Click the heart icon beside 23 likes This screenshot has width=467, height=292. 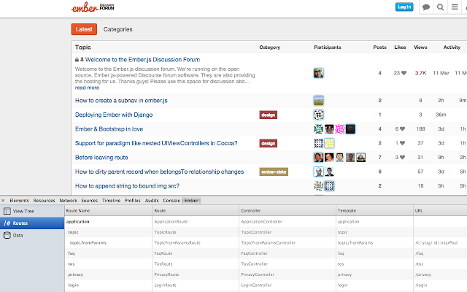(x=404, y=73)
